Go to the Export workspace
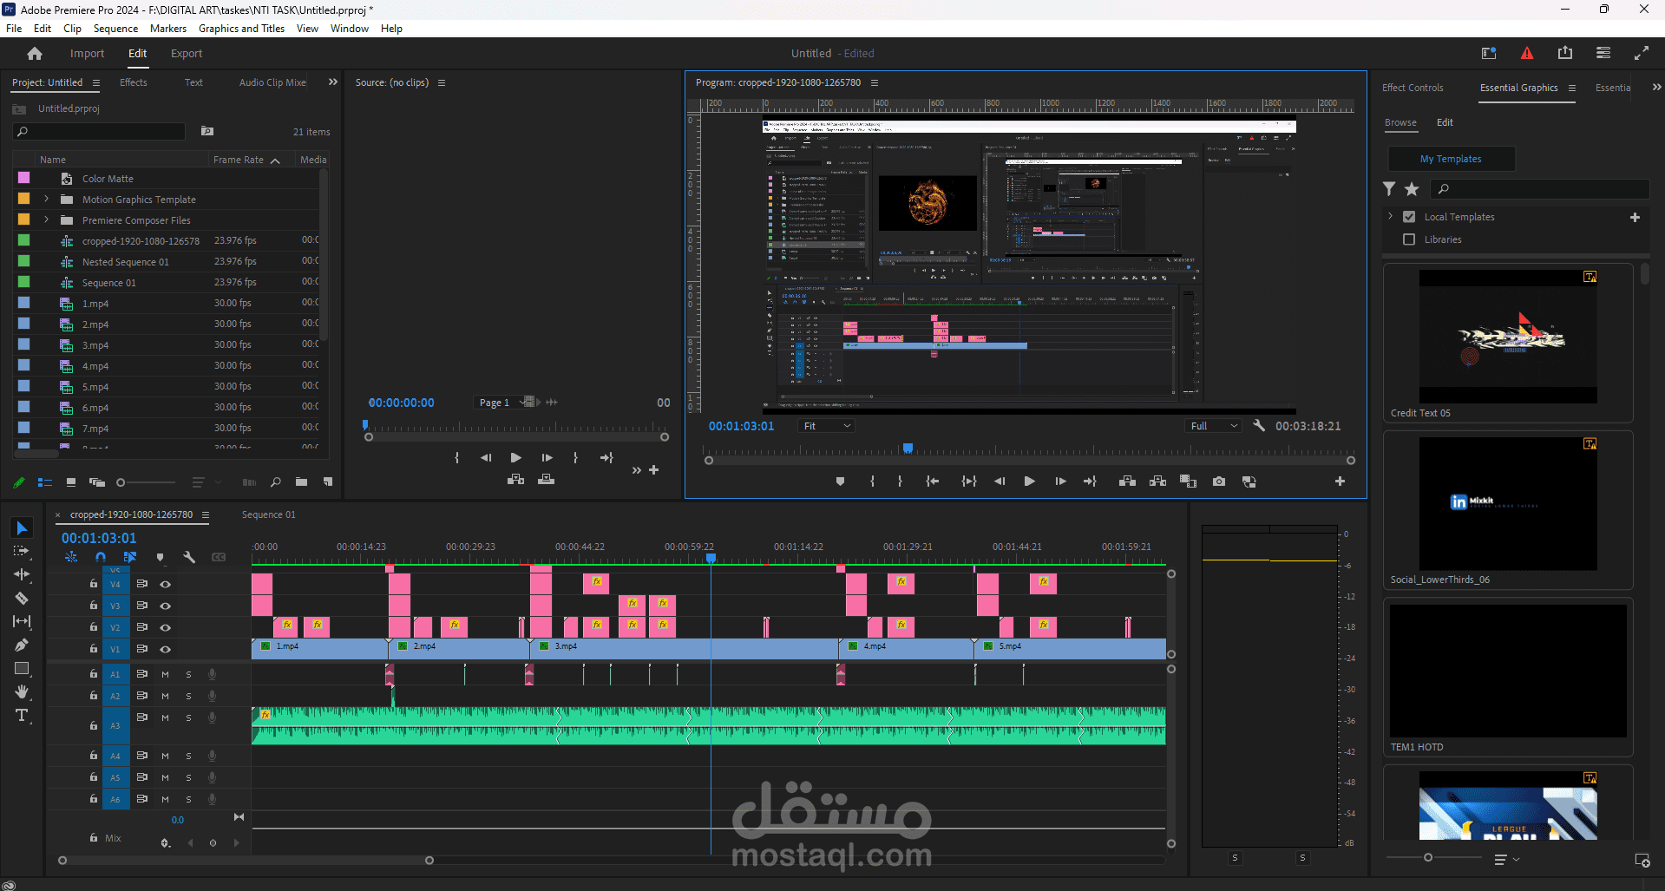 (187, 54)
